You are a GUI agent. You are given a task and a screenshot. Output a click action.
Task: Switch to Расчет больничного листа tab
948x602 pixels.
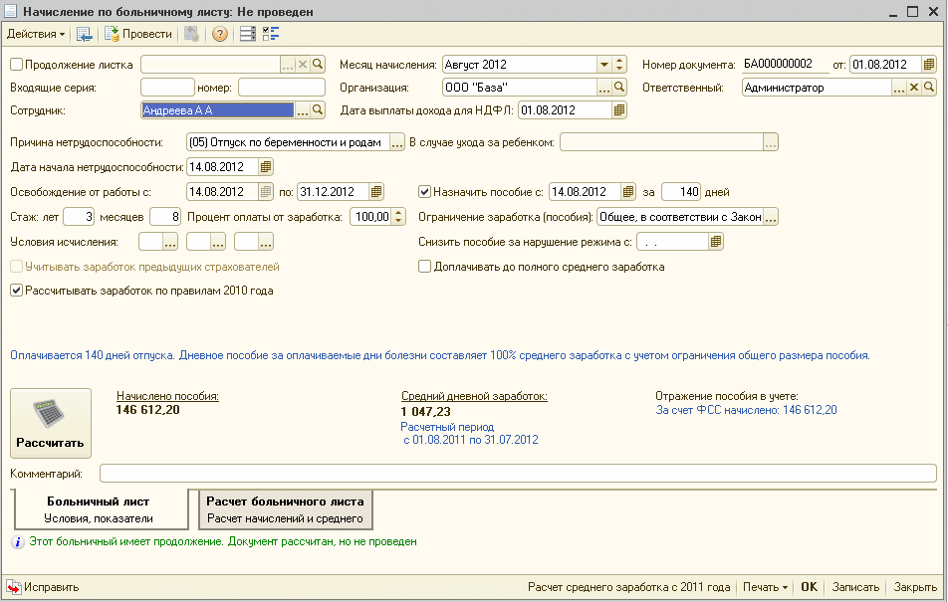[x=285, y=509]
